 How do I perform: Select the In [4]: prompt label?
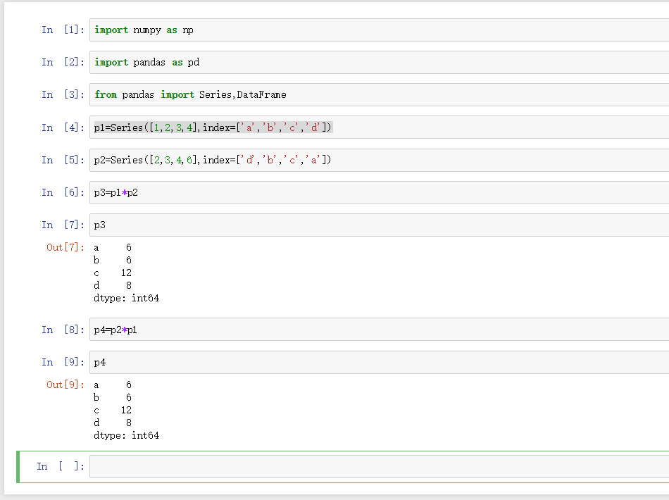coord(63,127)
